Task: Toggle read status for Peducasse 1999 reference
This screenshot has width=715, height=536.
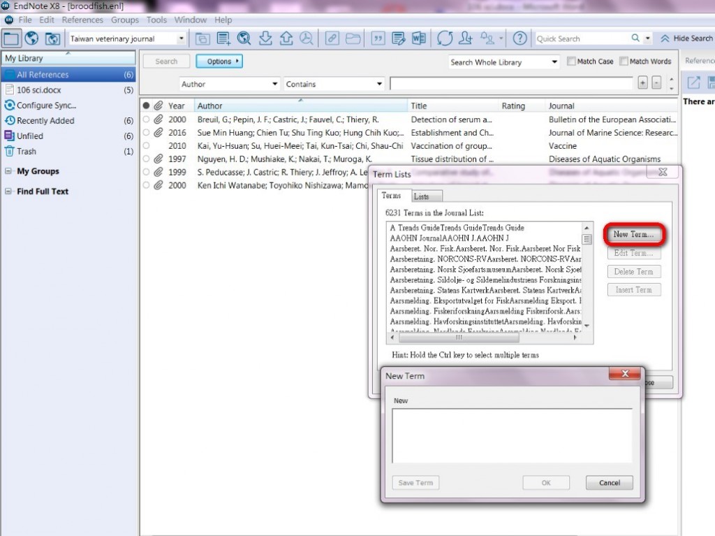Action: [x=146, y=172]
